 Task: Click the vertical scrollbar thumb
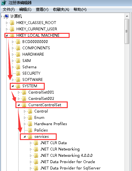tap(127, 31)
